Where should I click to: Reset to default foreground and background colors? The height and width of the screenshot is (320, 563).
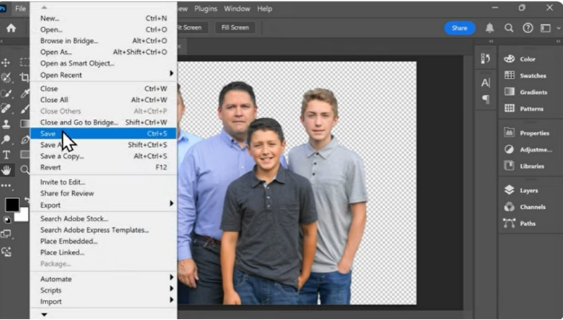(6, 220)
